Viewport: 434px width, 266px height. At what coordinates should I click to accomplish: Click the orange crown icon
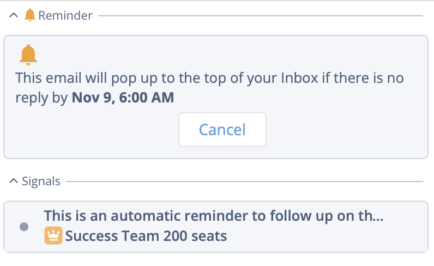(53, 235)
